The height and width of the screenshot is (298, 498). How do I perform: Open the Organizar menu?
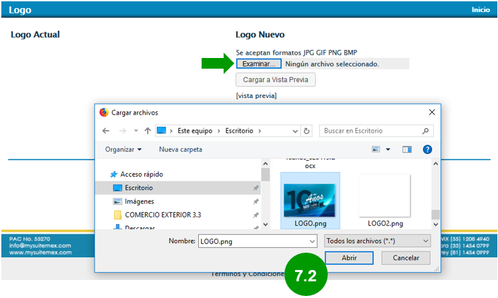[x=123, y=149]
